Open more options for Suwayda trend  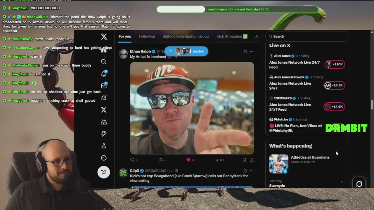click(343, 182)
